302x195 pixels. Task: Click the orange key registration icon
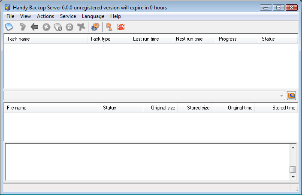109,27
